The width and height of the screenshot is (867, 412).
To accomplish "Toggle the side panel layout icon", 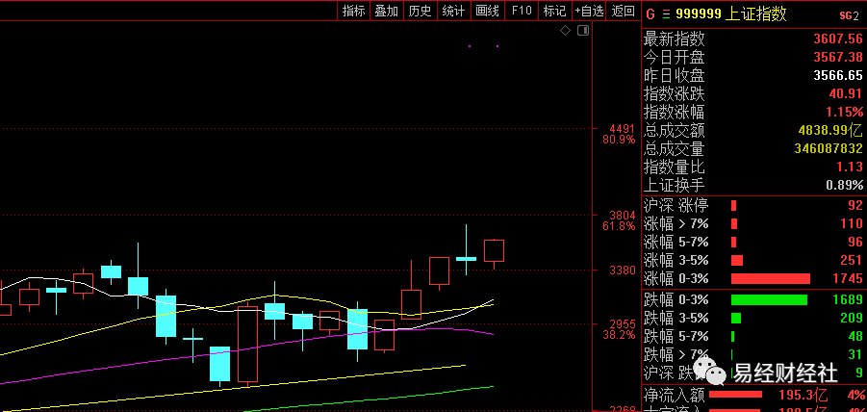I will 583,31.
